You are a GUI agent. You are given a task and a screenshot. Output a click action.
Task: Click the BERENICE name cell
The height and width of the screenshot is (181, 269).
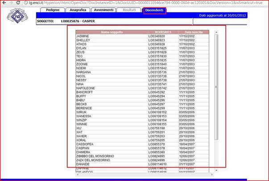[84, 108]
